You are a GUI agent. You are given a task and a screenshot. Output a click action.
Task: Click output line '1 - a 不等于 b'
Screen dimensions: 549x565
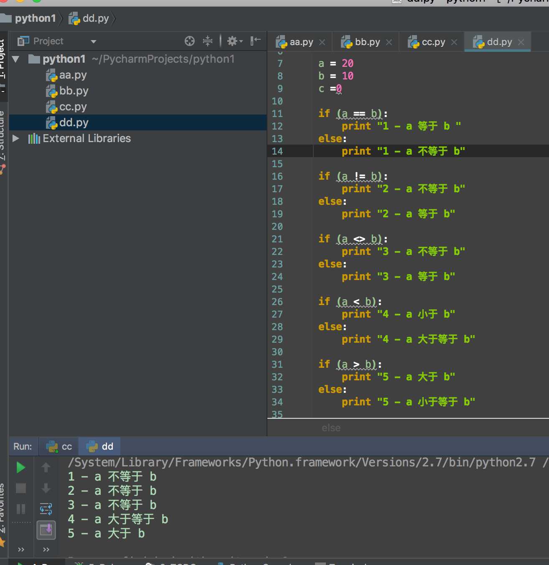click(x=112, y=477)
